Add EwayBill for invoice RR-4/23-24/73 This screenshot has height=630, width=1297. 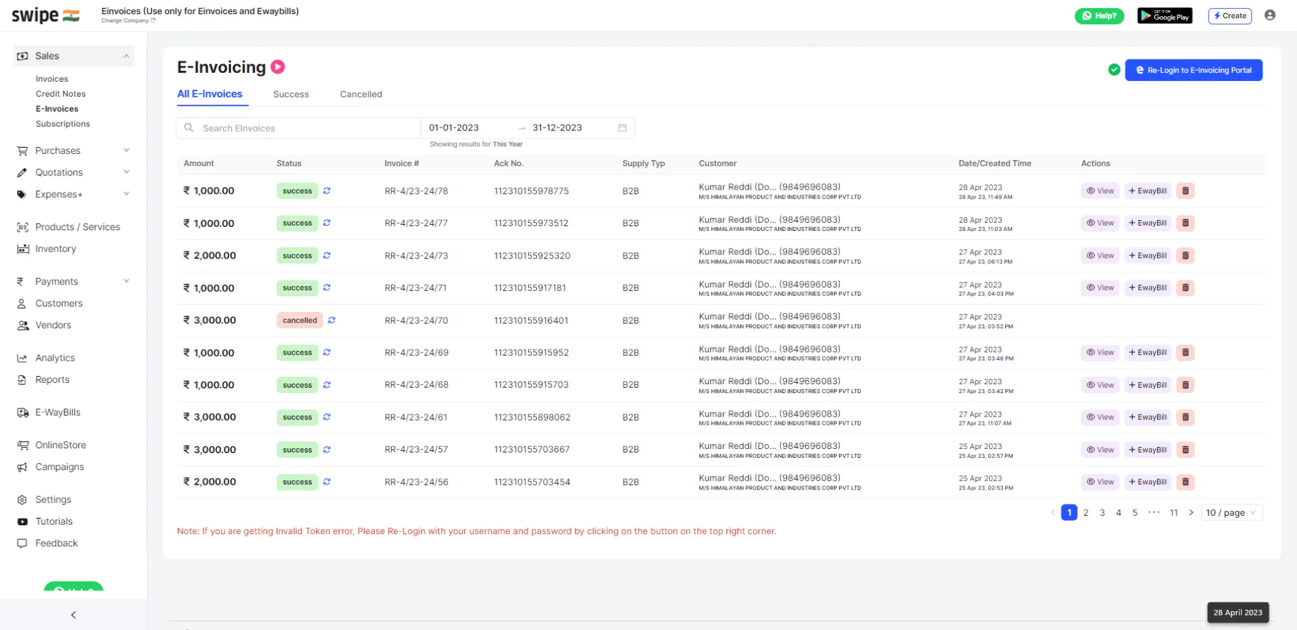pos(1148,256)
